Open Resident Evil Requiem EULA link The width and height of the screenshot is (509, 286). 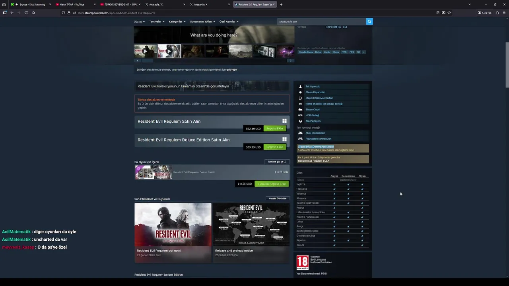(314, 161)
